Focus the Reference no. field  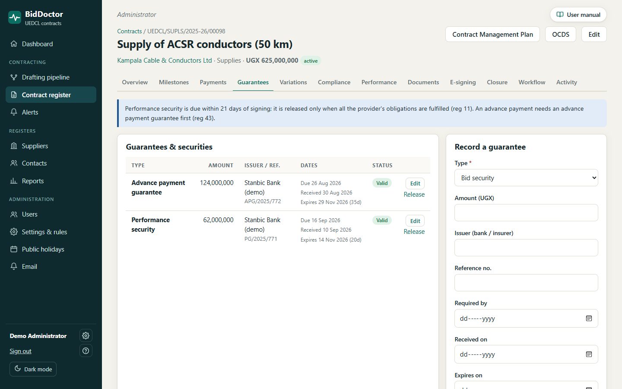click(526, 283)
